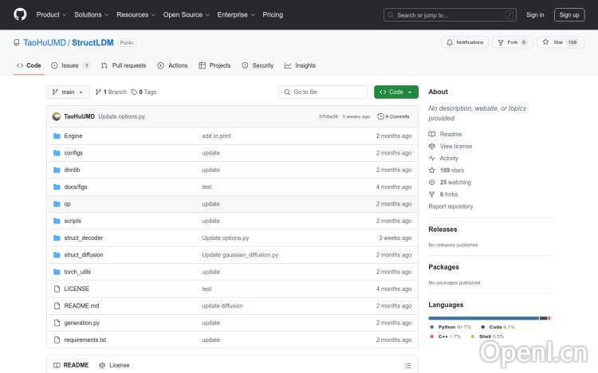Open the green Code dropdown
This screenshot has height=373, width=598.
(x=396, y=92)
